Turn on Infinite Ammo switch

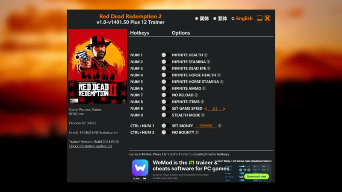pyautogui.click(x=165, y=88)
